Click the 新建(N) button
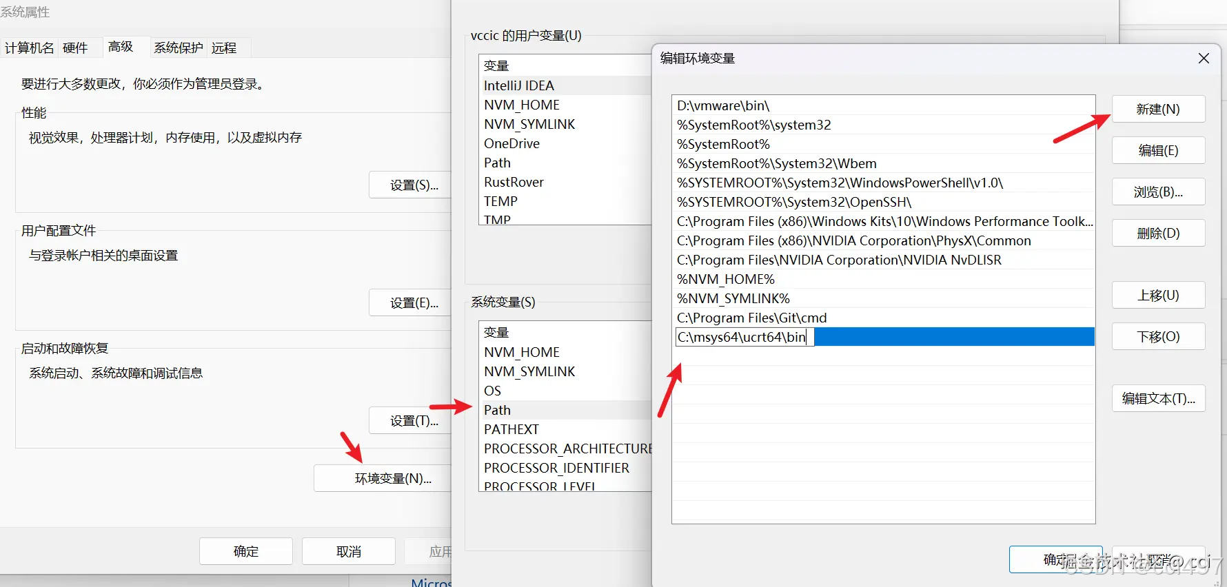 pos(1158,109)
